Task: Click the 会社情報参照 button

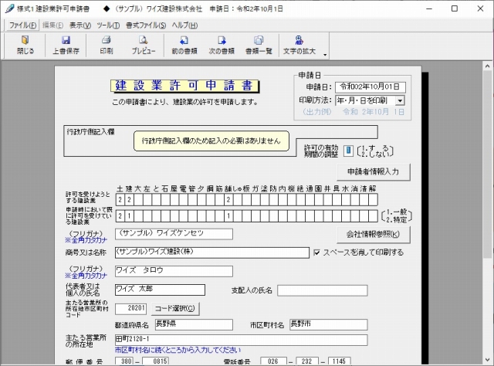Action: coord(373,235)
